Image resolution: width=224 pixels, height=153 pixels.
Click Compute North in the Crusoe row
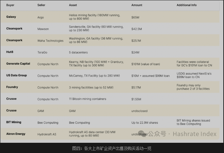click(x=48, y=99)
